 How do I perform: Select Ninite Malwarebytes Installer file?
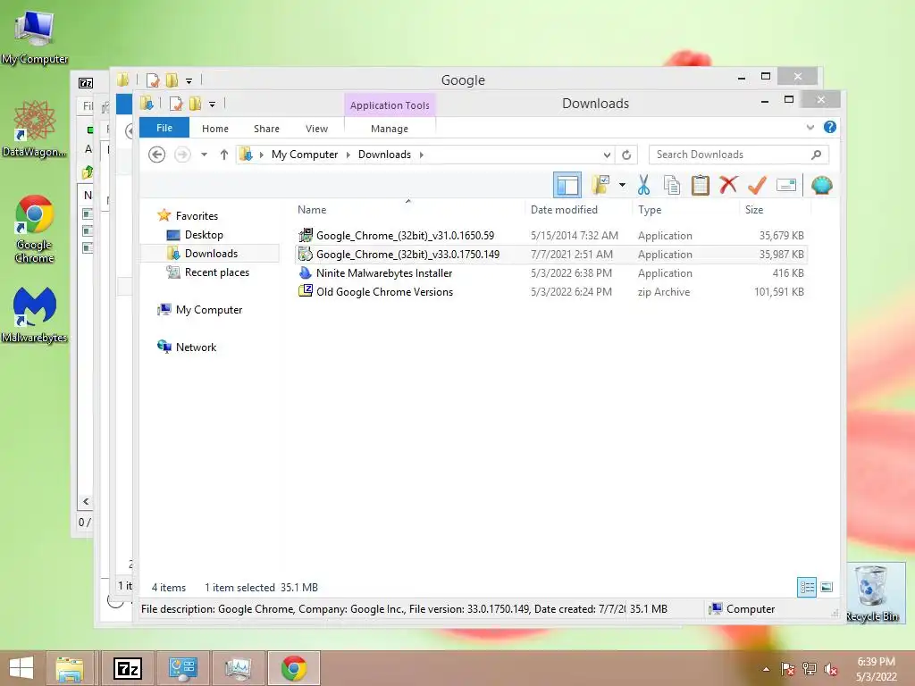[x=550, y=273]
